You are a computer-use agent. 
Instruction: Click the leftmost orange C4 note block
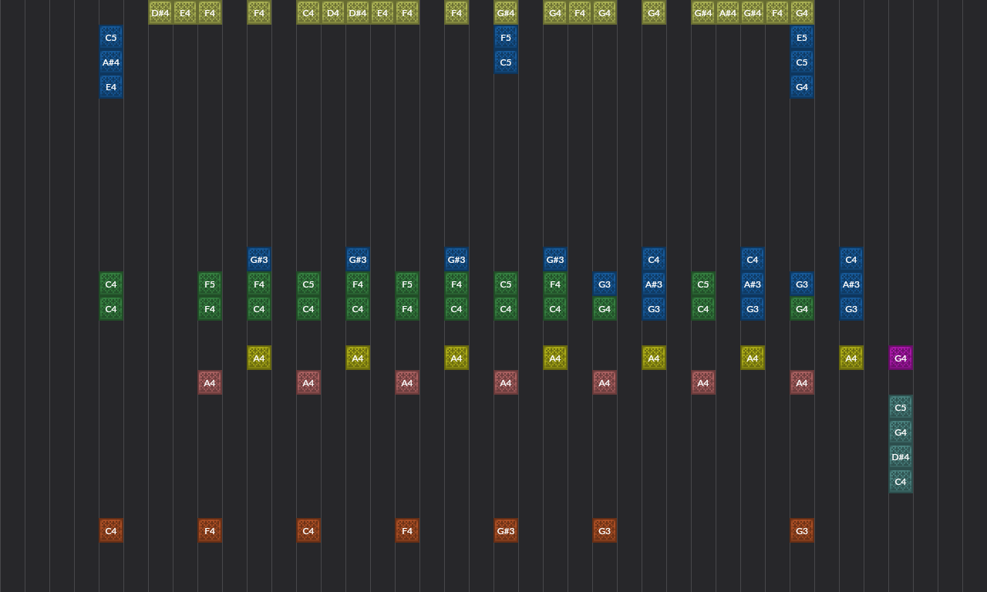pyautogui.click(x=111, y=530)
